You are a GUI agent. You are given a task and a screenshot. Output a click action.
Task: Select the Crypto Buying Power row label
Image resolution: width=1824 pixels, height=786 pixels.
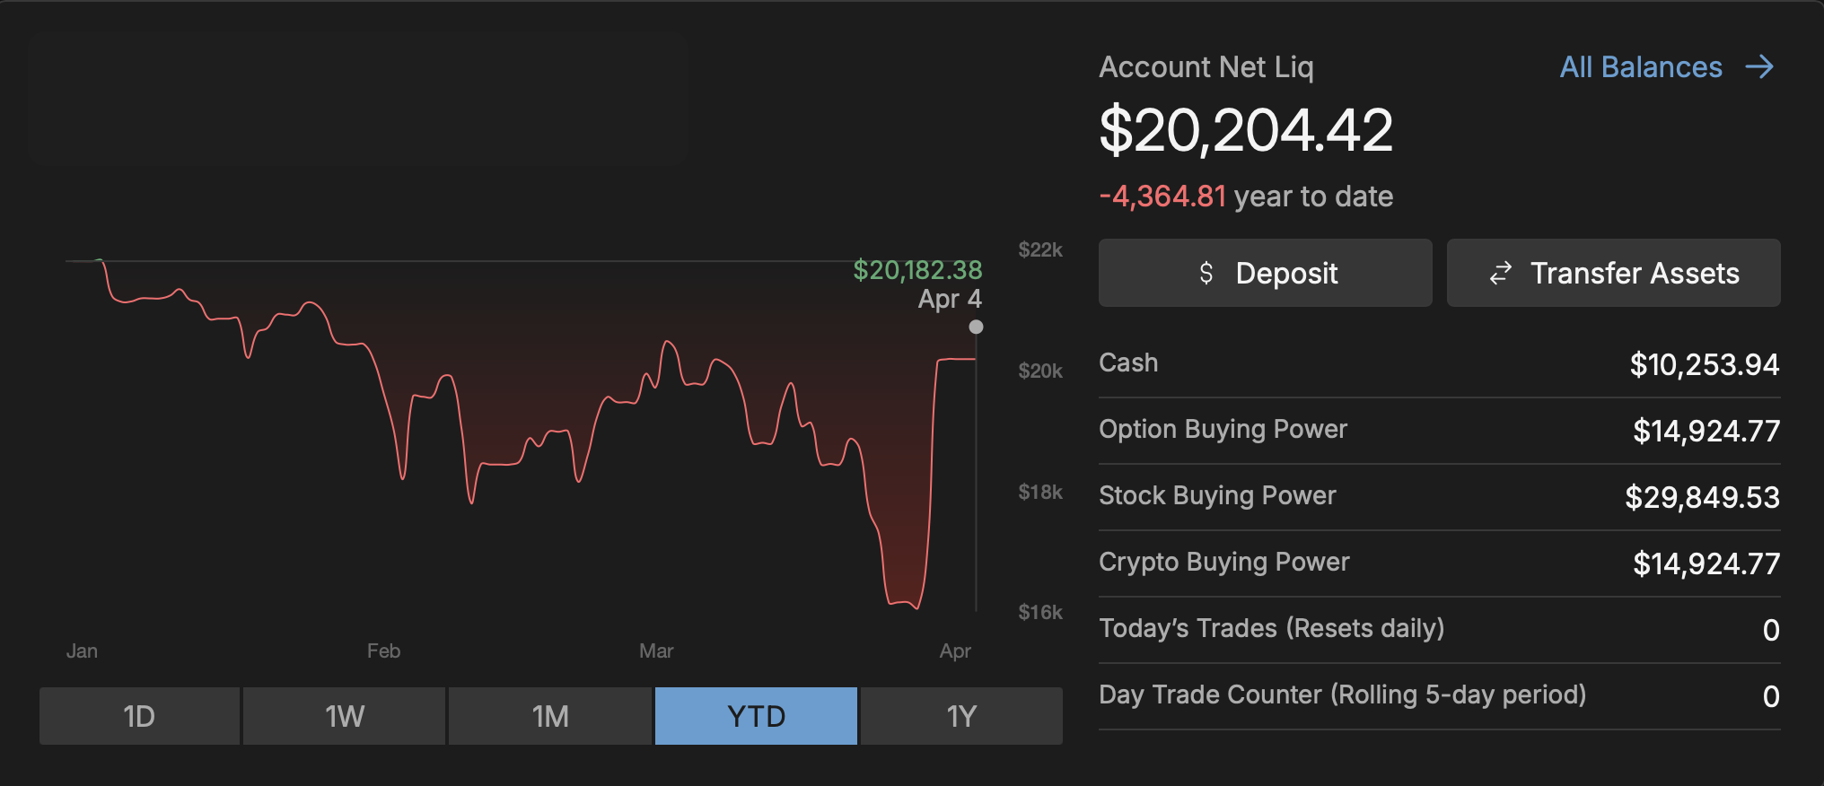tap(1223, 562)
